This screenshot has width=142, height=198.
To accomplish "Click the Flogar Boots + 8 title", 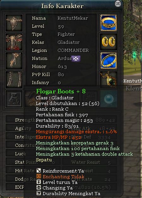I will click(x=61, y=91).
